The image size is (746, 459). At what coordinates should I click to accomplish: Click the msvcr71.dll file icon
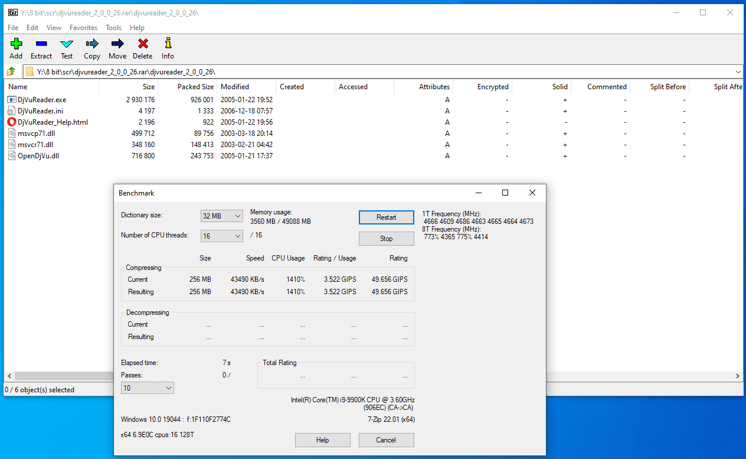(x=12, y=145)
